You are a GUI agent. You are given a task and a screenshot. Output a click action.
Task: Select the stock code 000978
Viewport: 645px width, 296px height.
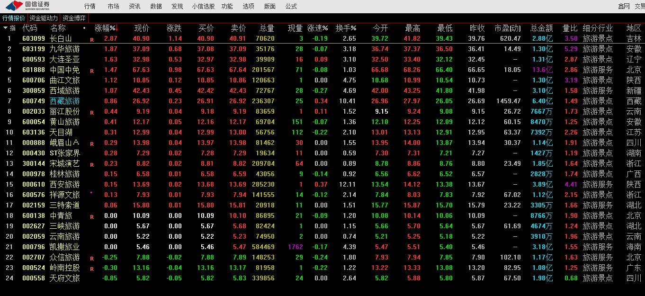pos(34,174)
